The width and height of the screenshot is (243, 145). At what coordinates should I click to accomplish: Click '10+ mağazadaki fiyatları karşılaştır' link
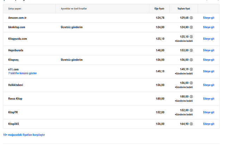pyautogui.click(x=24, y=135)
